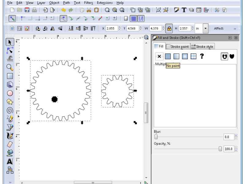245x184 pixels.
Task: Undo the last action
Action: click(x=63, y=10)
